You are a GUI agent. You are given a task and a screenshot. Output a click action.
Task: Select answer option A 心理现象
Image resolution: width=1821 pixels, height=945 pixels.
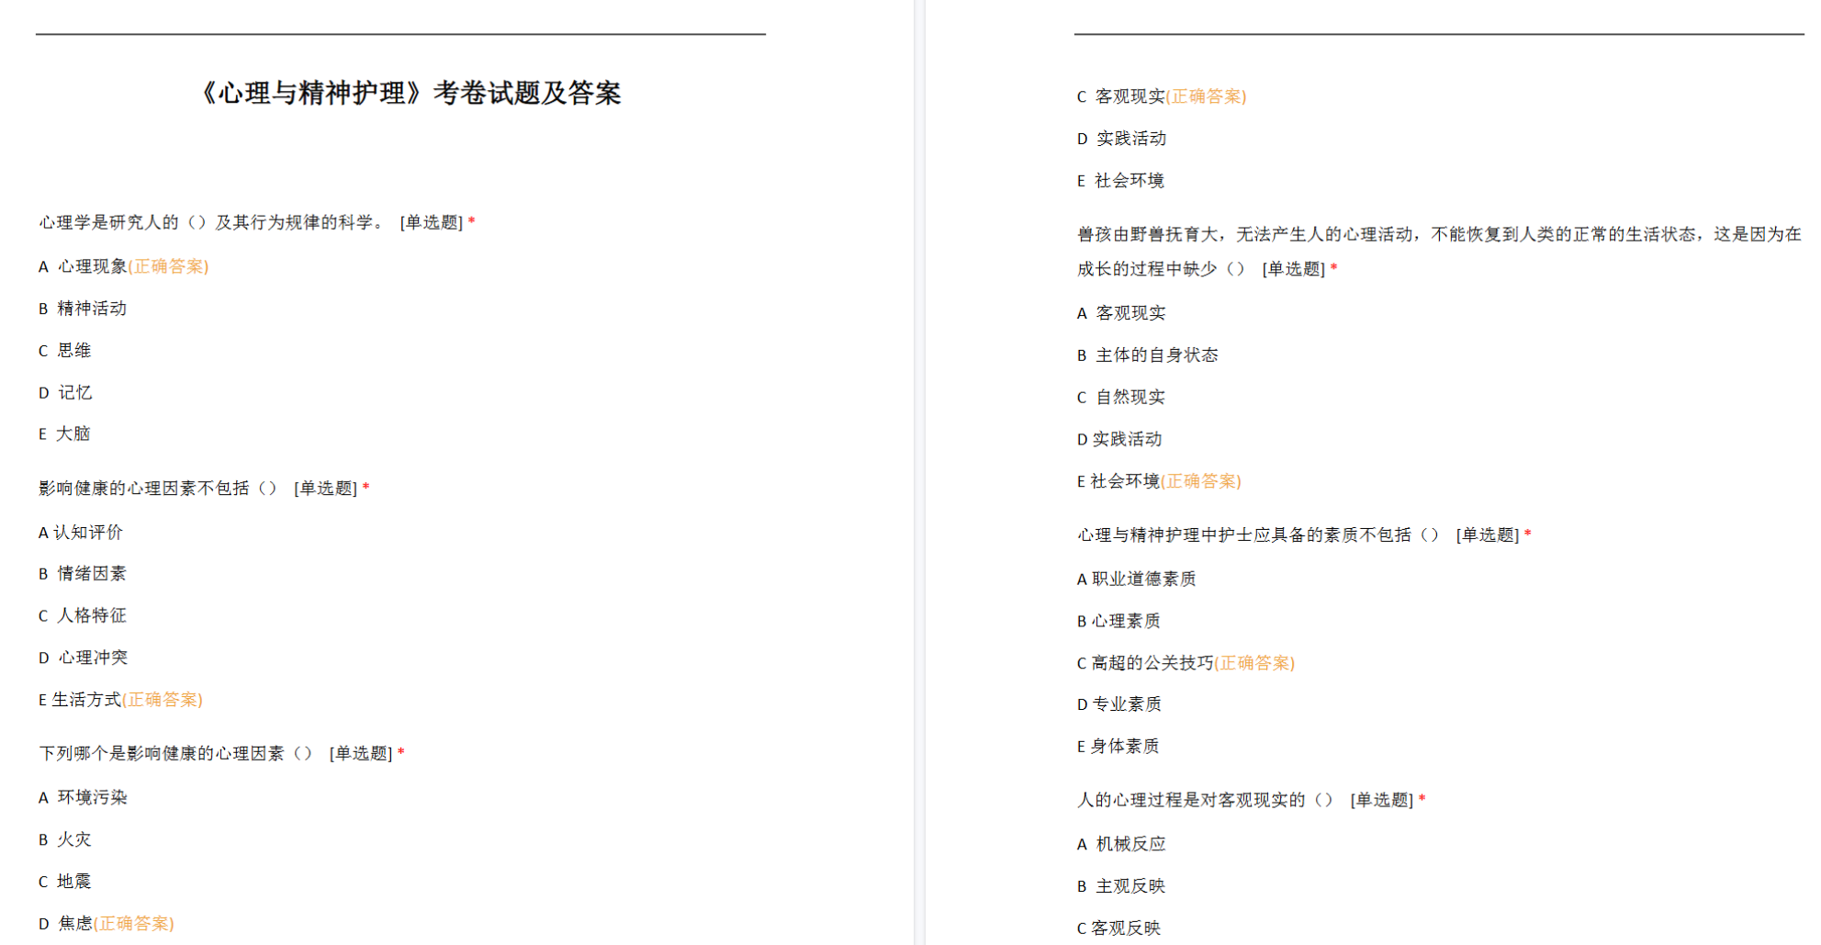pos(92,266)
